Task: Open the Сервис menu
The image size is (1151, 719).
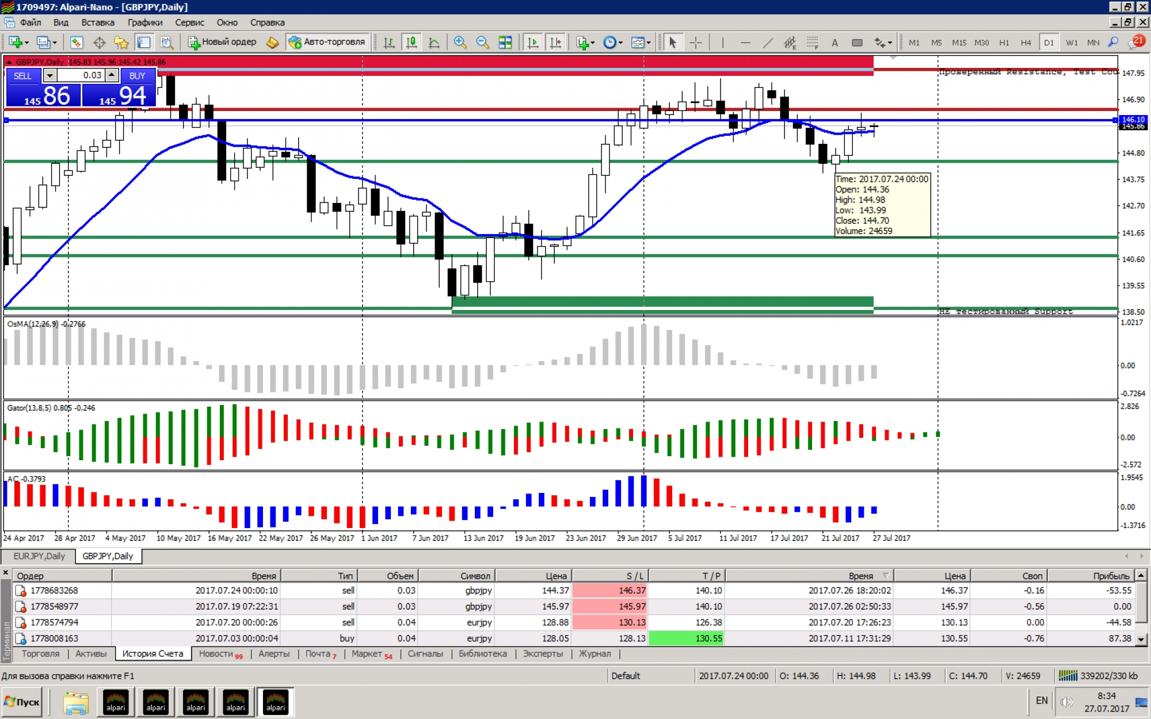Action: pyautogui.click(x=189, y=22)
